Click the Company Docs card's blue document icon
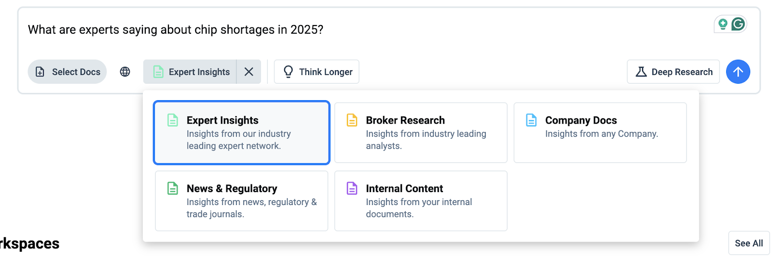772x257 pixels. [531, 120]
